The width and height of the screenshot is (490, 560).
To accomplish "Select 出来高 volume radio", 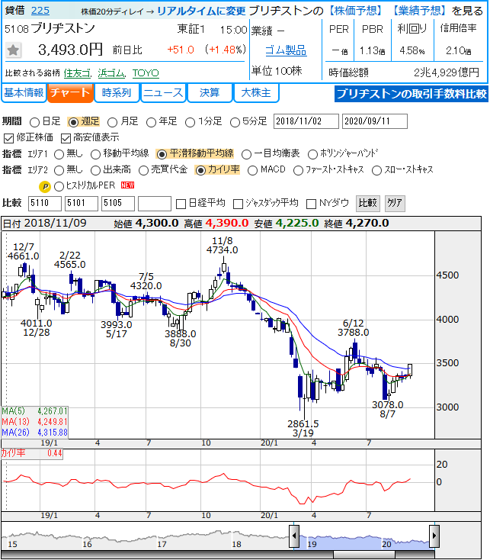I will point(95,170).
